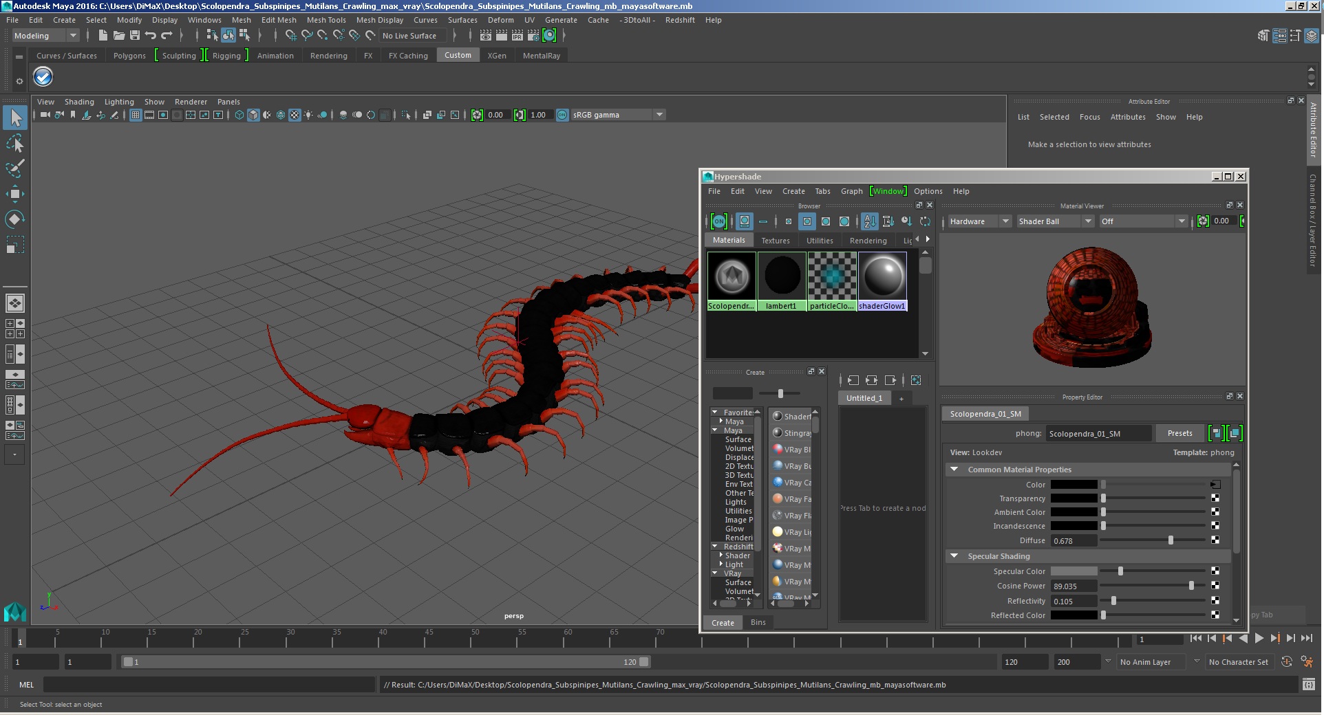Click the Presets button
The image size is (1324, 715).
coord(1179,433)
